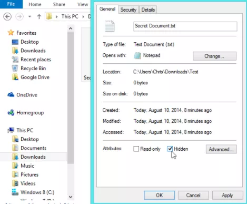Image resolution: width=247 pixels, height=204 pixels.
Task: Select Windows 8 (C:) label
Action: click(x=37, y=192)
